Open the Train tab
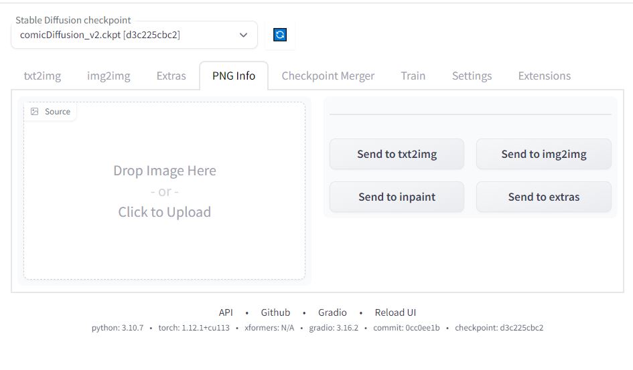Viewport: 633px width, 370px height. click(413, 76)
